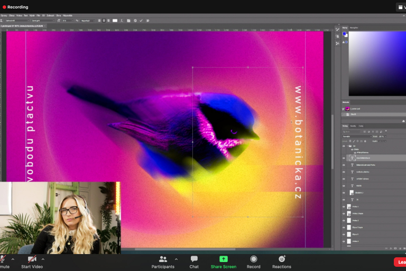Open the Zoom Chat panel
Viewport: 406px width, 271px height.
pyautogui.click(x=194, y=259)
